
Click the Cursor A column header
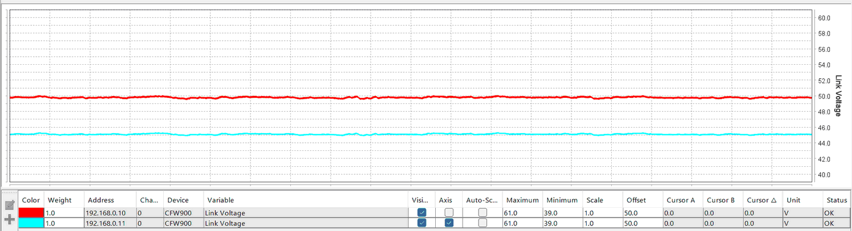pyautogui.click(x=683, y=200)
